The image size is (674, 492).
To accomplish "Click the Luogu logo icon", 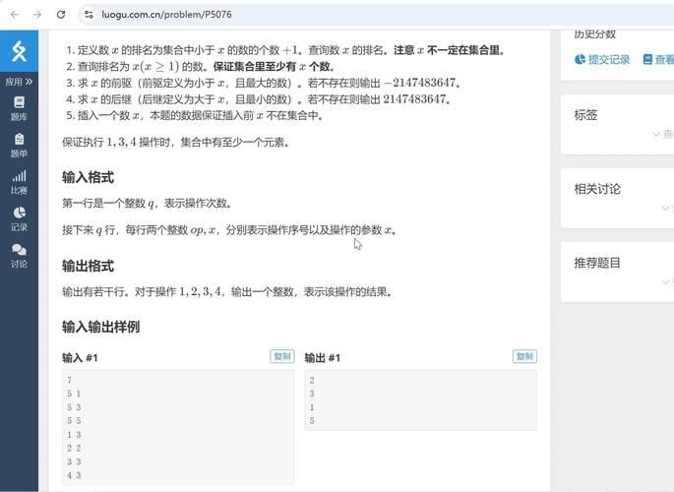I will 19,51.
